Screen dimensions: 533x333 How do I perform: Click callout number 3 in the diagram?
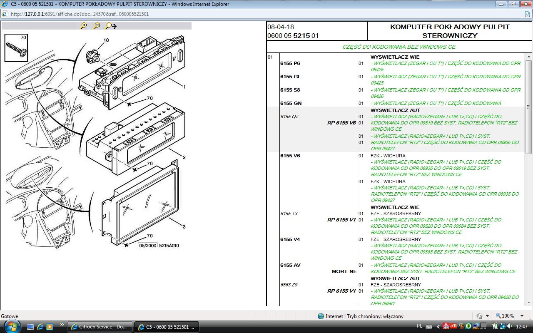point(184,227)
